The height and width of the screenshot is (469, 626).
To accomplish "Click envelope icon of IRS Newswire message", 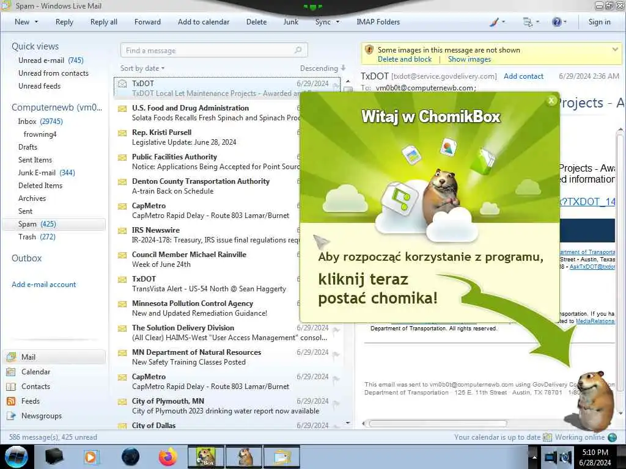I will point(122,230).
